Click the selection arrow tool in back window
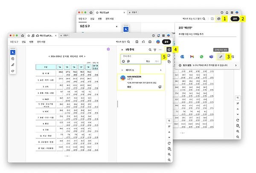Image resolution: width=256 pixels, height=173 pixels. point(126,29)
